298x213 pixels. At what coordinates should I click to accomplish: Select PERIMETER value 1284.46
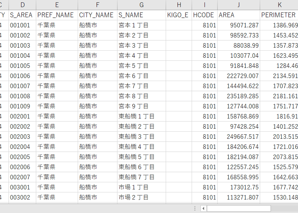(279, 66)
